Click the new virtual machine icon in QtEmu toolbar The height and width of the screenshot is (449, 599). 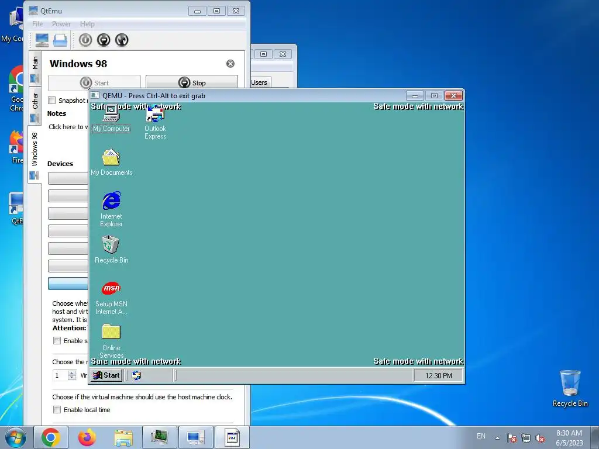(42, 40)
